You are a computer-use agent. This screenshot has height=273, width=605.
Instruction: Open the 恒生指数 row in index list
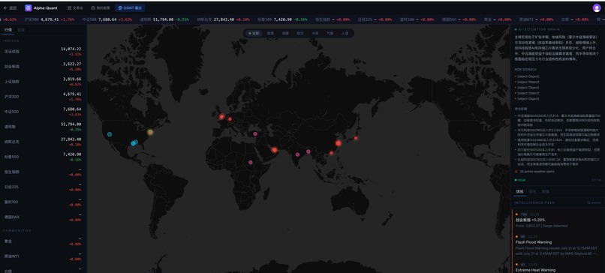tap(43, 172)
